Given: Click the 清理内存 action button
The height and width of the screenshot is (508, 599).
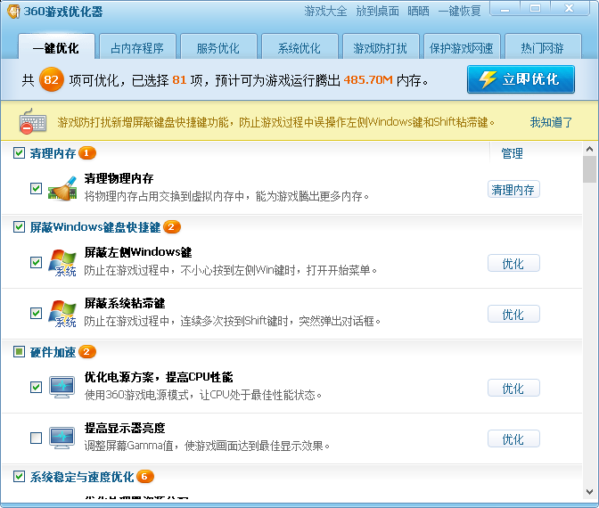Looking at the screenshot, I should coord(513,189).
